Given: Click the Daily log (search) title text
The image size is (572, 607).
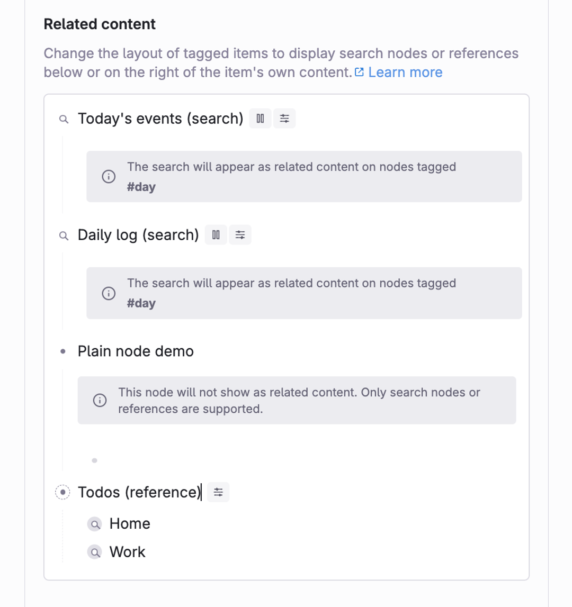Looking at the screenshot, I should point(138,235).
